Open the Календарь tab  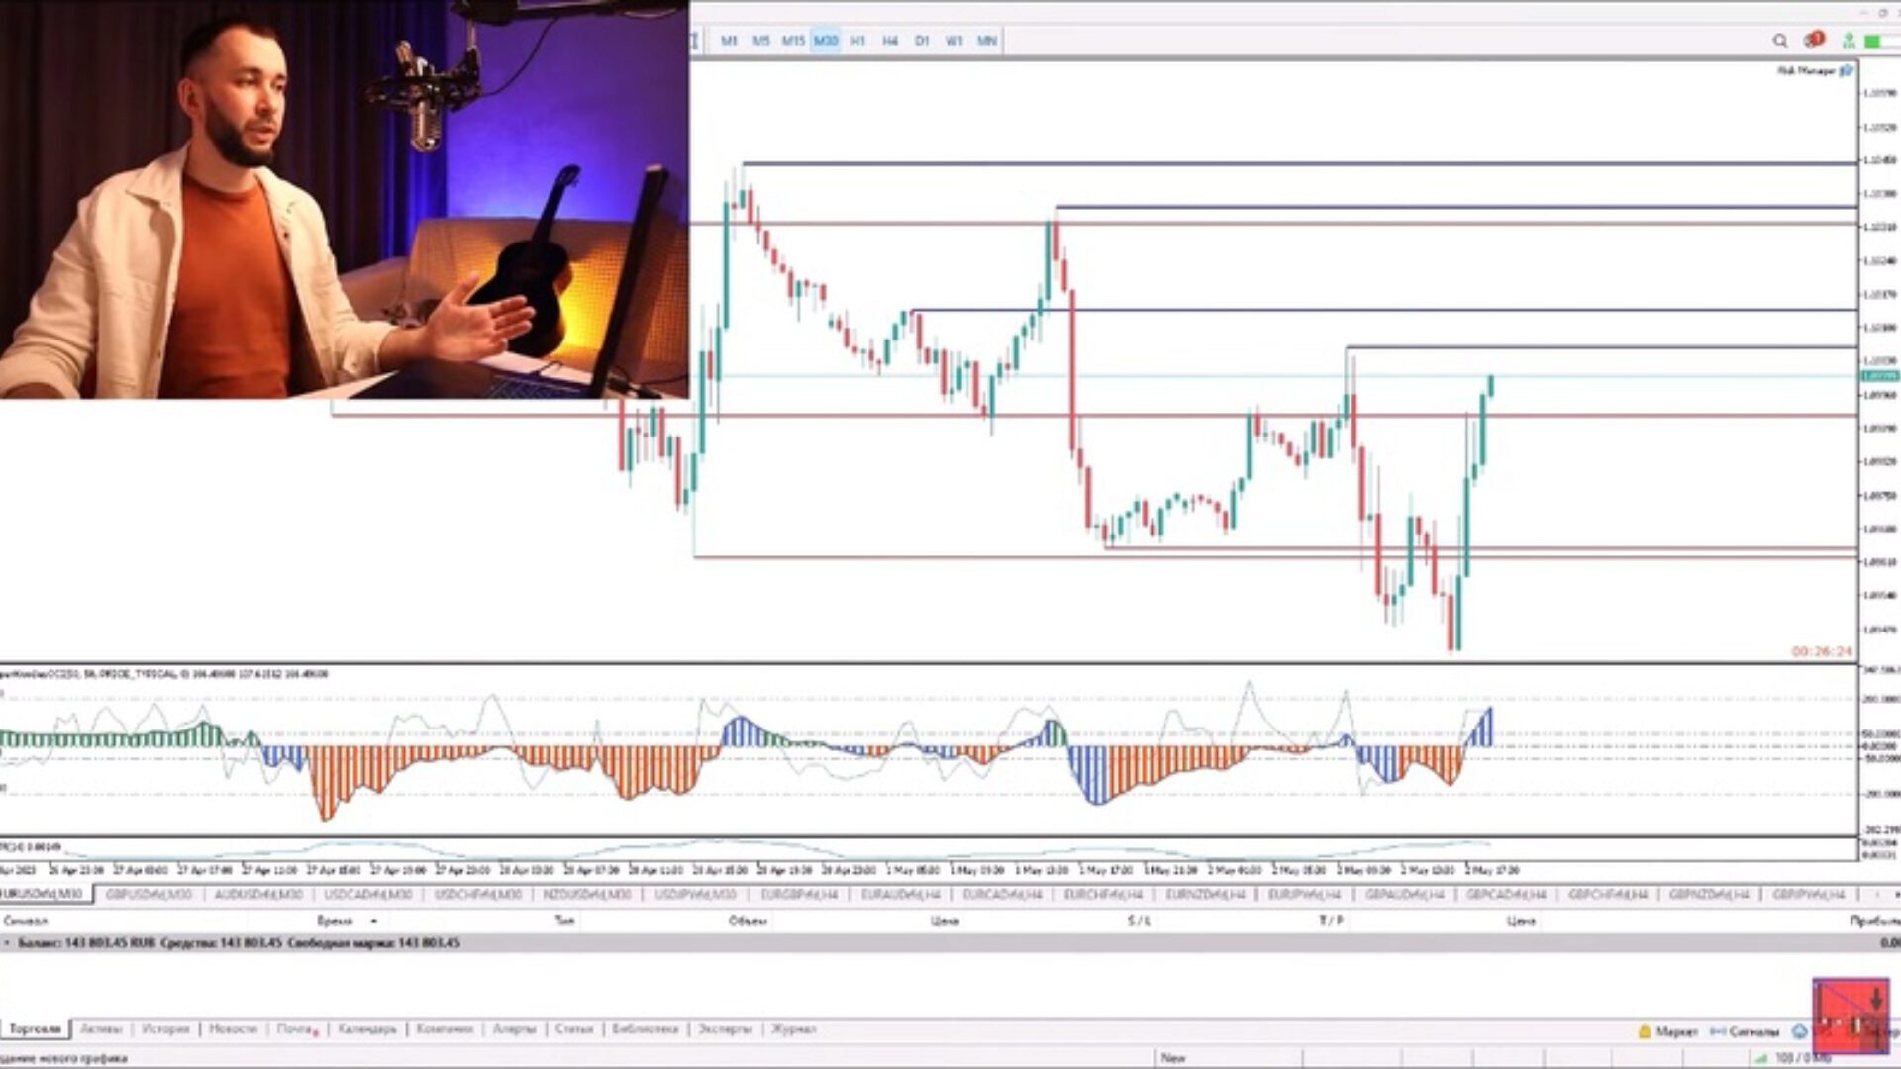tap(366, 1029)
